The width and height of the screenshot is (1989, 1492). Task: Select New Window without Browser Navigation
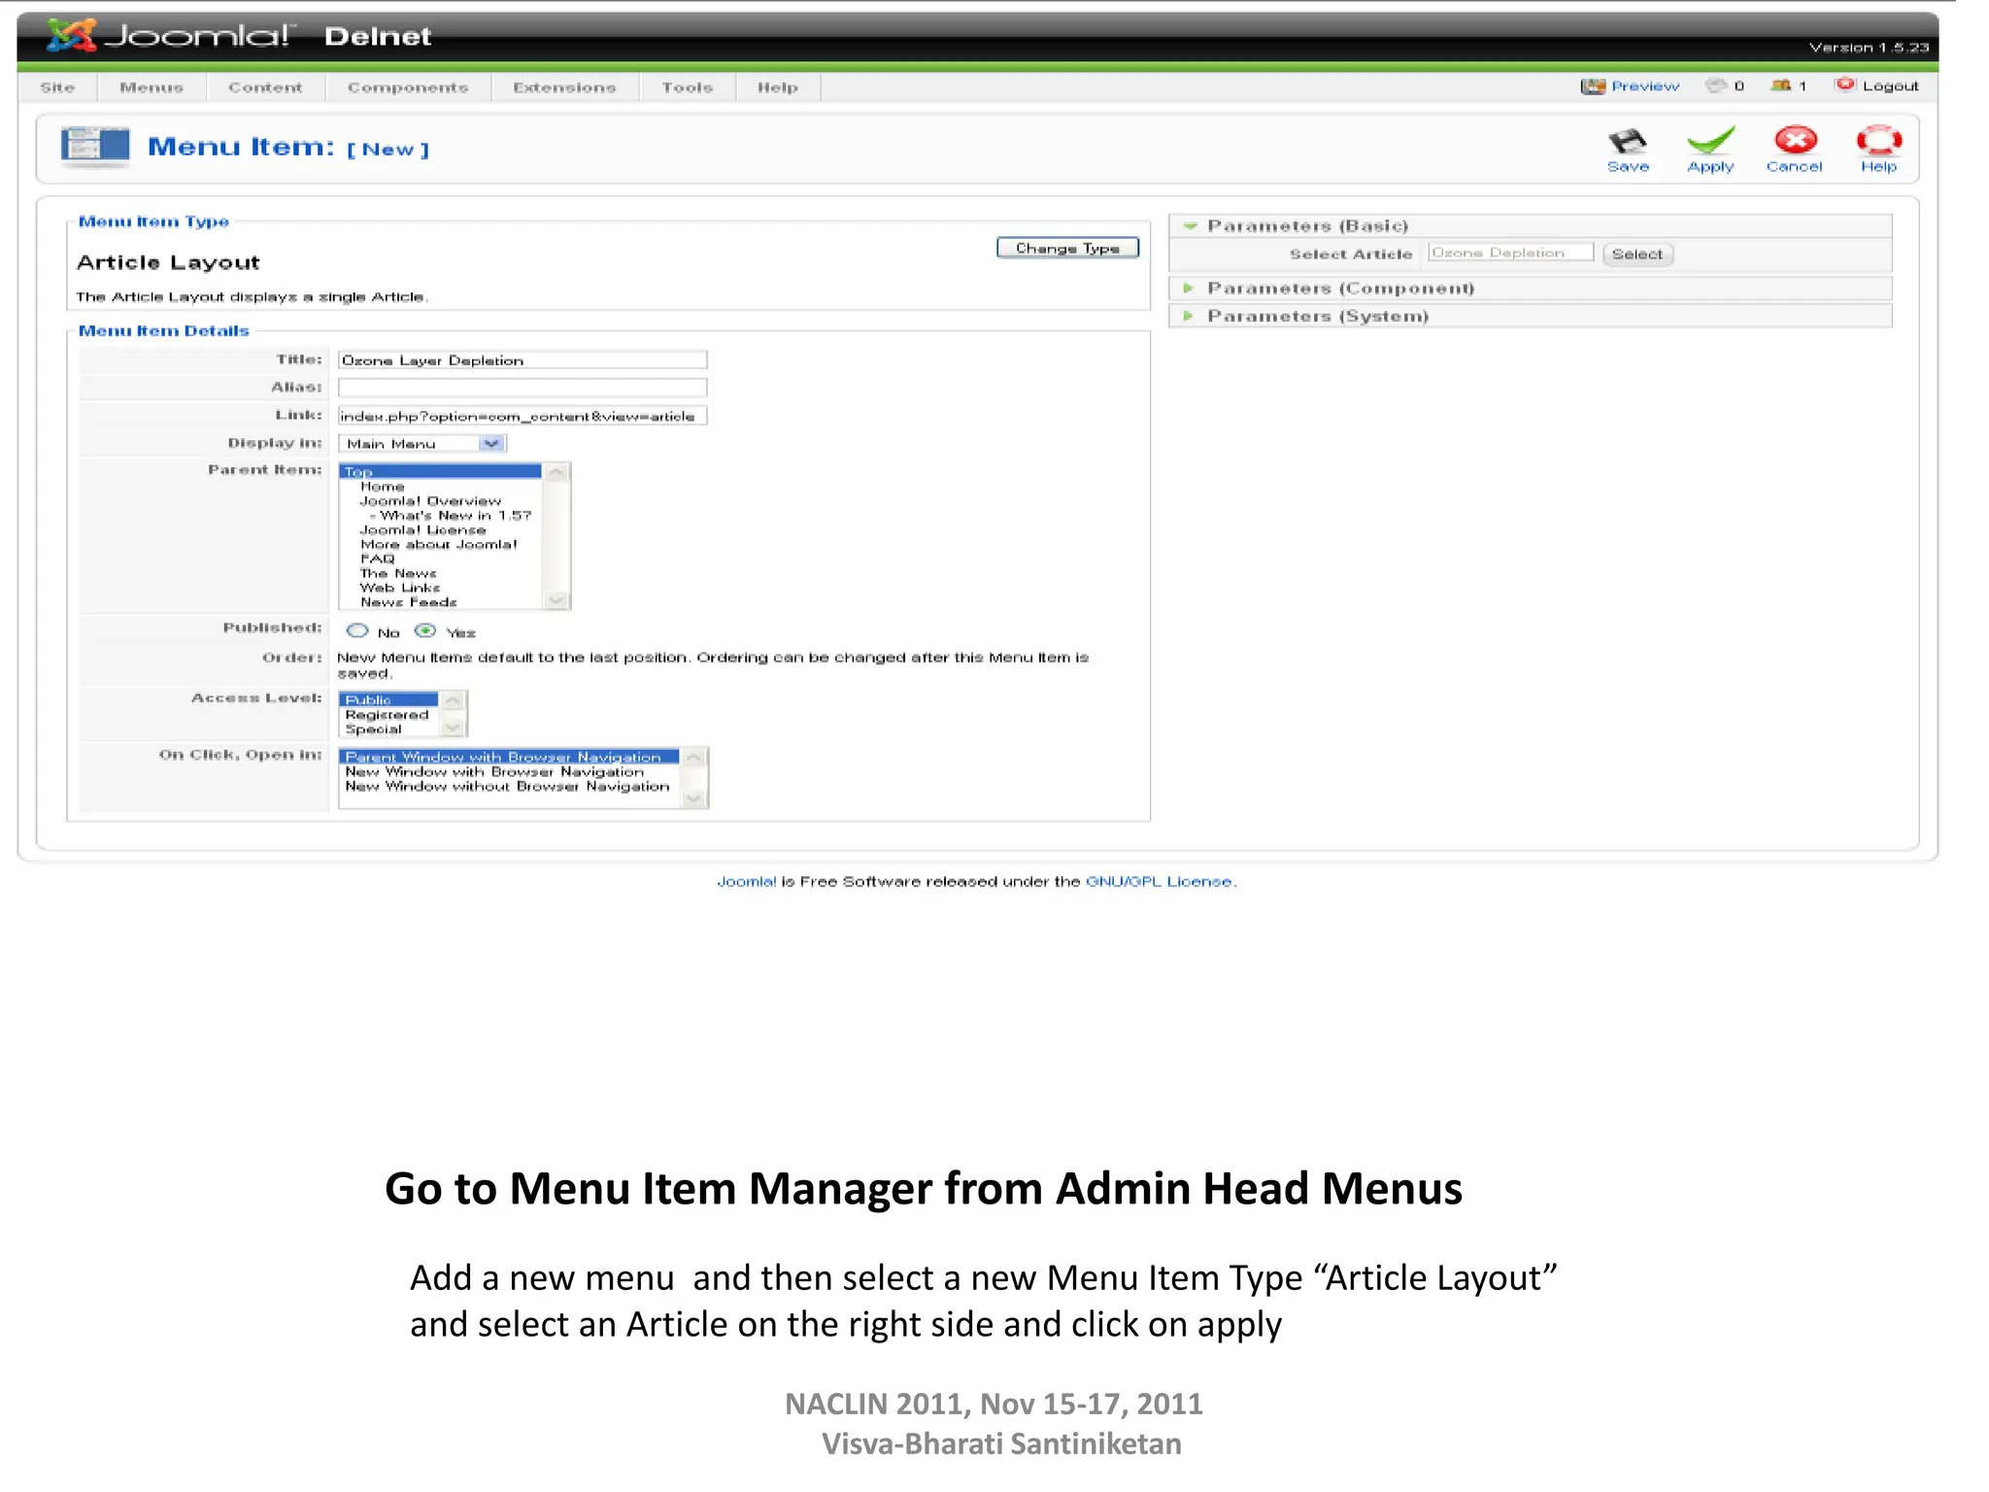(507, 786)
